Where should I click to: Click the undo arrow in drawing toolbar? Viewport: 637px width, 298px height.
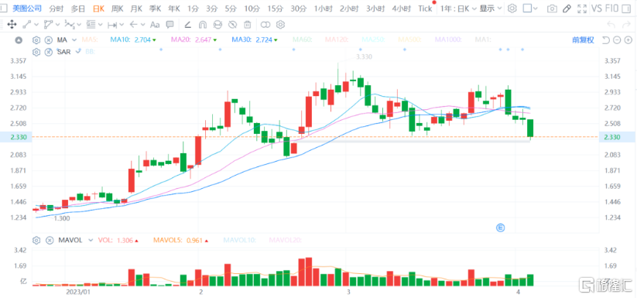610,25
